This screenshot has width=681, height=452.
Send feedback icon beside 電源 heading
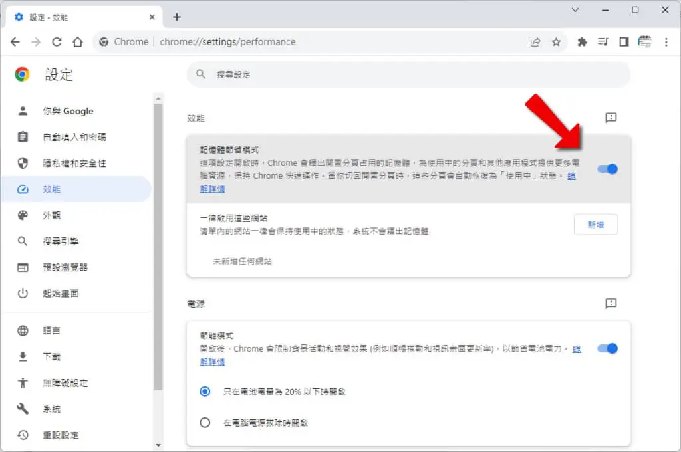(x=611, y=303)
